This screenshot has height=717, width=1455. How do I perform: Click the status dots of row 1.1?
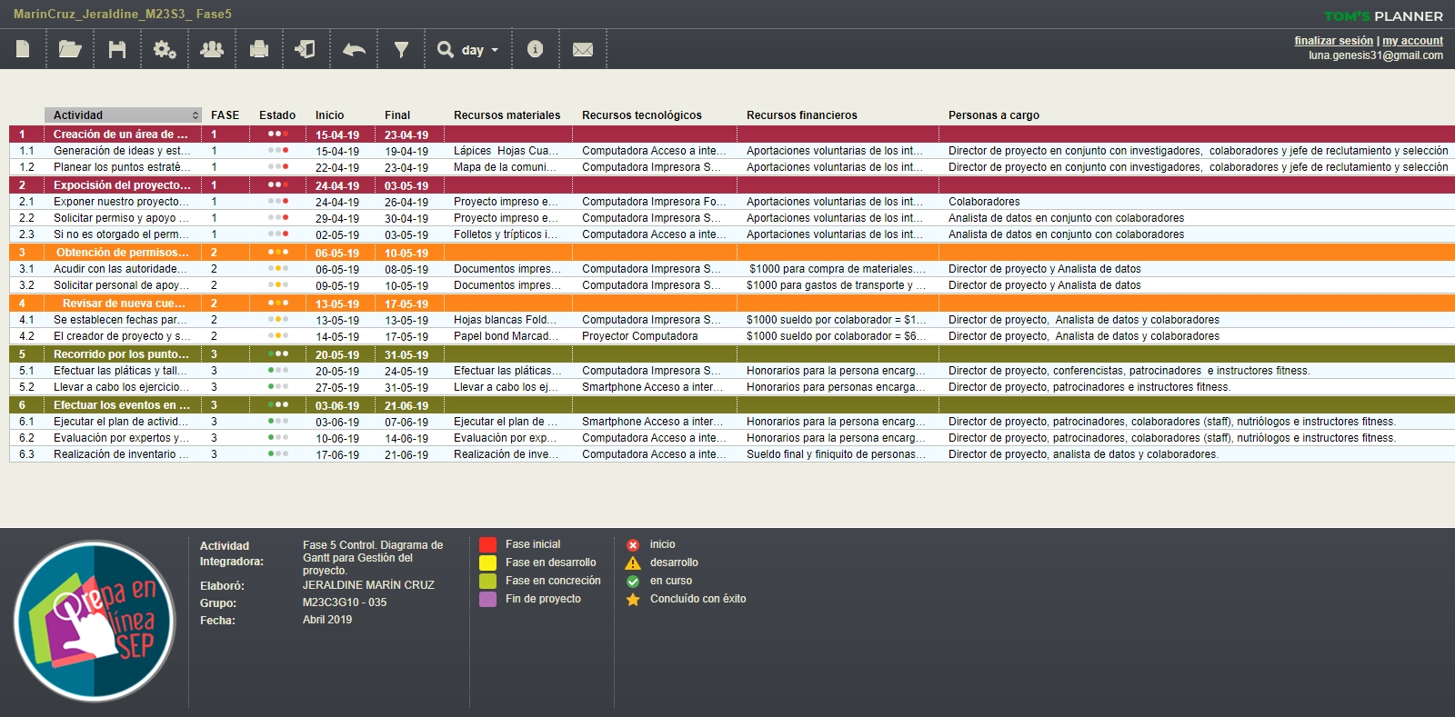(277, 151)
